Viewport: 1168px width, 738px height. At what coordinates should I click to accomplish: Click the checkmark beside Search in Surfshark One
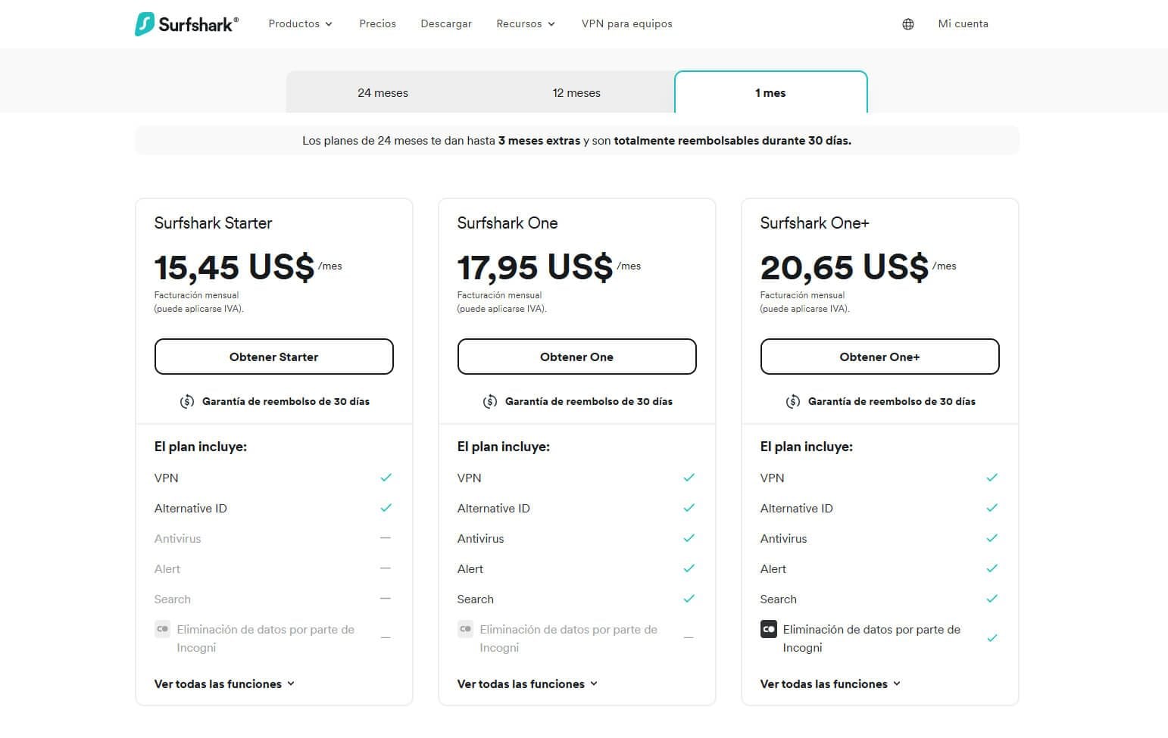[689, 598]
